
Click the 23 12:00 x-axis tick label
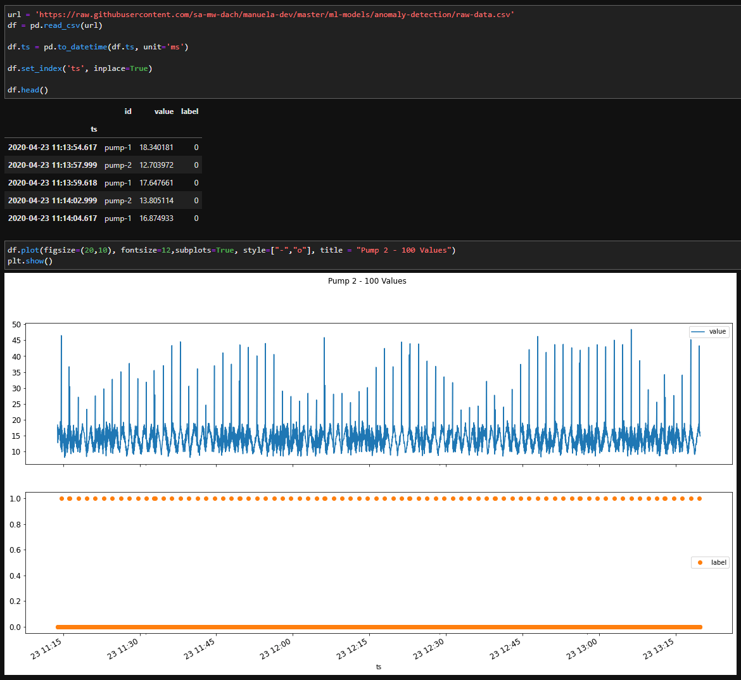tap(275, 648)
